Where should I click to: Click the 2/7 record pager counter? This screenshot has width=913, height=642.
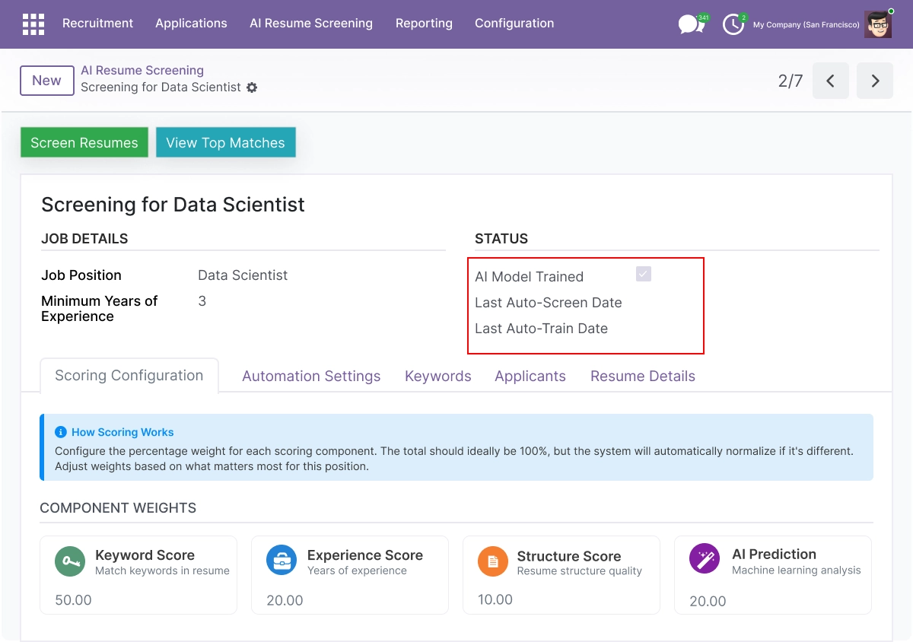(791, 81)
